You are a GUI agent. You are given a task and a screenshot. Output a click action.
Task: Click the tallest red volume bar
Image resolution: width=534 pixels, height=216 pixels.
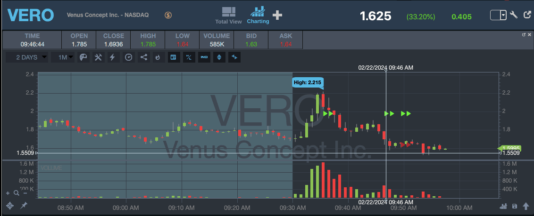[323, 180]
